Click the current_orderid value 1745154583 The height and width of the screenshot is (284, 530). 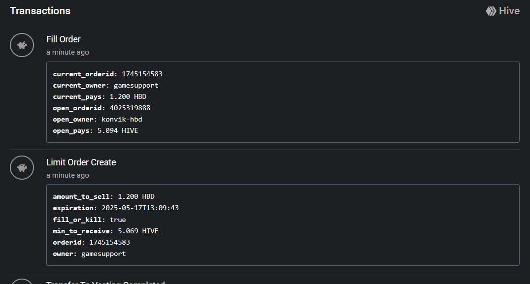[142, 74]
